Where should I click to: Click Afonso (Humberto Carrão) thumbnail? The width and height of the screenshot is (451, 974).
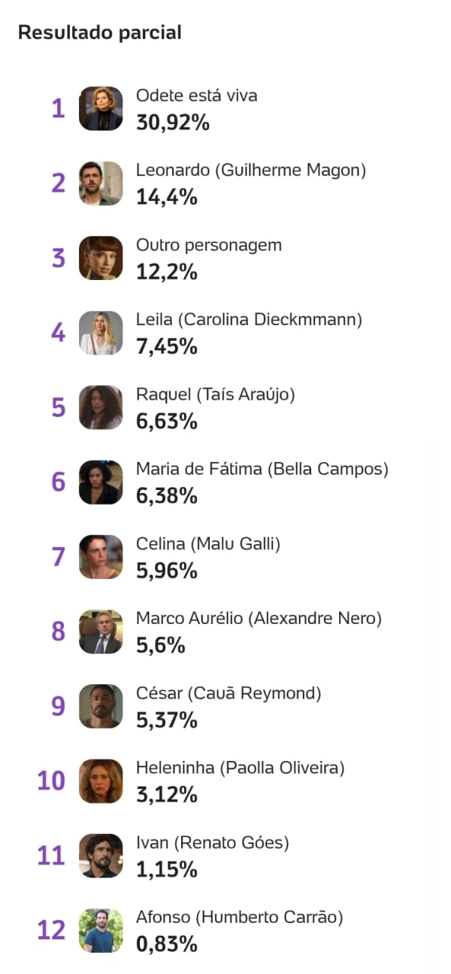pos(101,930)
